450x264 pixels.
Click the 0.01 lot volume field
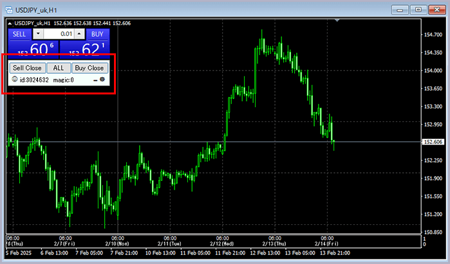coord(58,33)
